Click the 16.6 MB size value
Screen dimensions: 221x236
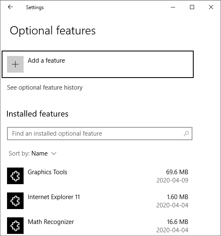(178, 222)
